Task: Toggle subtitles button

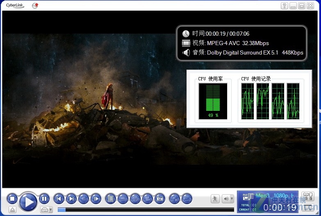Action: pyautogui.click(x=123, y=199)
